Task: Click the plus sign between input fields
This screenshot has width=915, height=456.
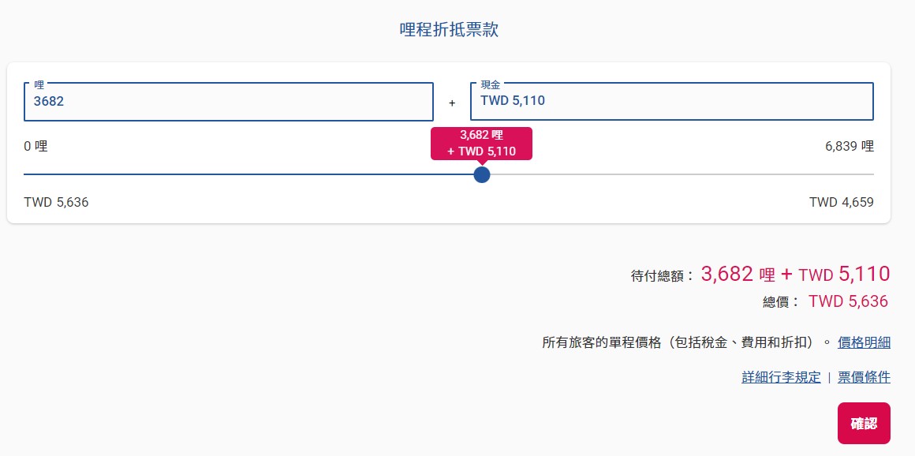Action: click(x=452, y=103)
